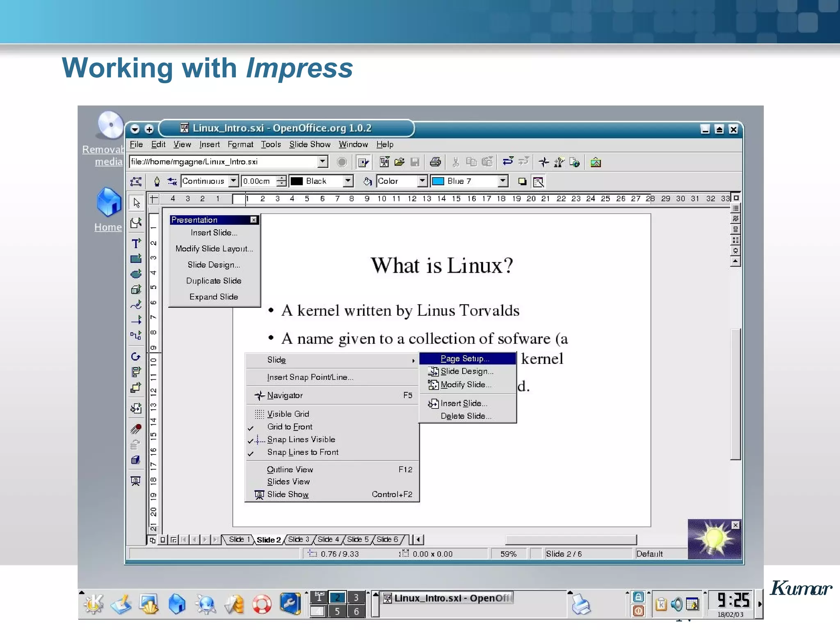Click the Linux_Intro.sxi taskbar entry
The width and height of the screenshot is (840, 630).
click(447, 598)
